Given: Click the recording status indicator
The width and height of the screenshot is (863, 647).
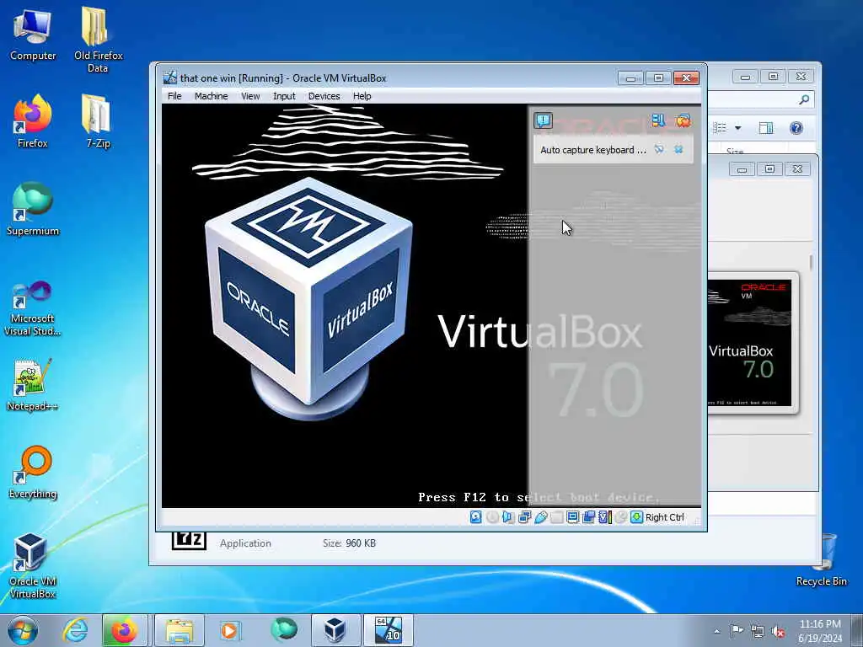Looking at the screenshot, I should pos(588,517).
